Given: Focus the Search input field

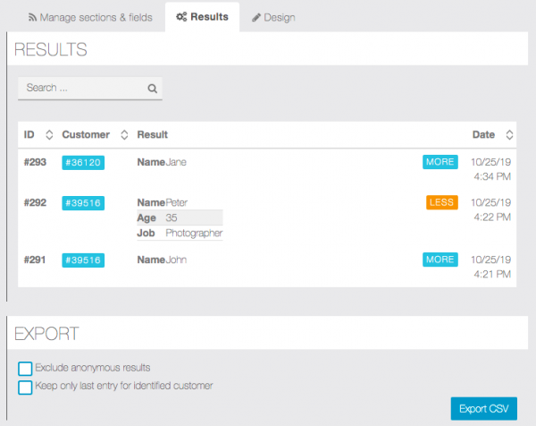Looking at the screenshot, I should point(80,89).
